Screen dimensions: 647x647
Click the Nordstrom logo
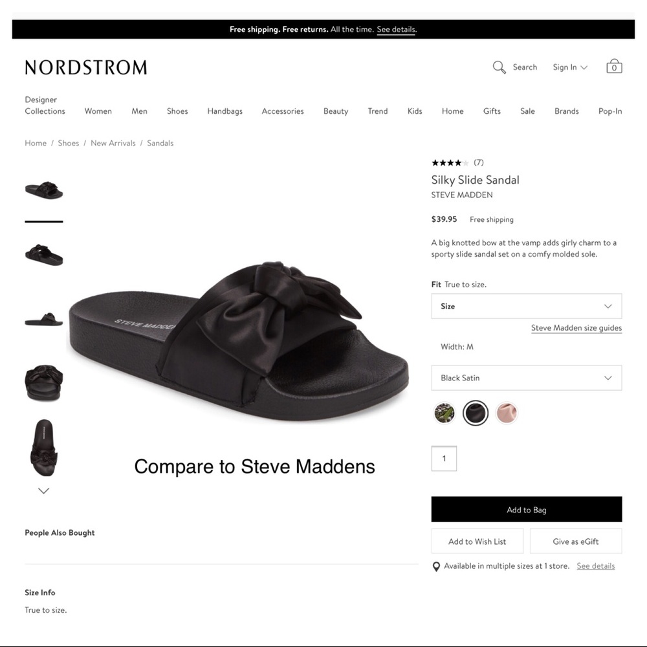86,67
